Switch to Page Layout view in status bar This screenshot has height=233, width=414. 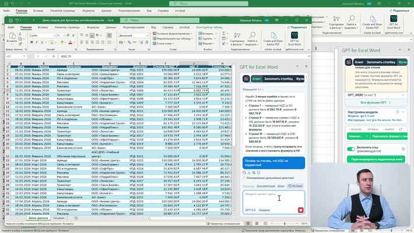click(257, 224)
